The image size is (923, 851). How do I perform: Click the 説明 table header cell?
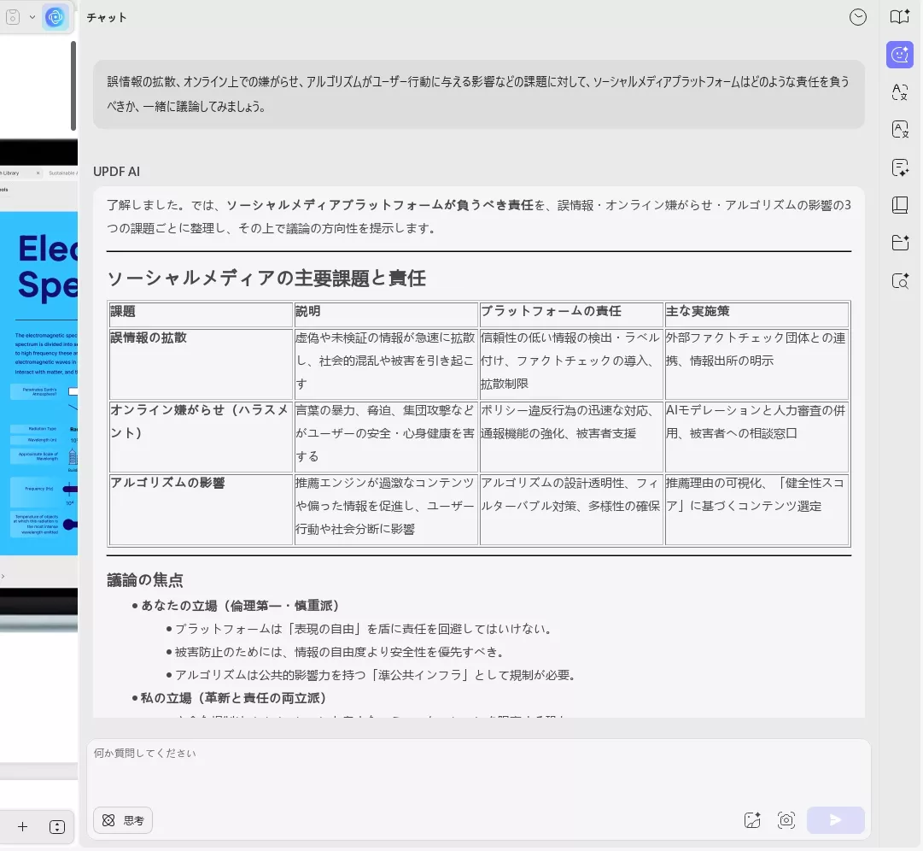[x=386, y=314]
